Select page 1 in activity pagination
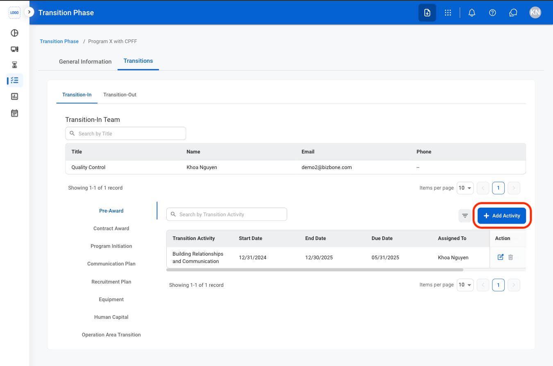 coord(498,285)
